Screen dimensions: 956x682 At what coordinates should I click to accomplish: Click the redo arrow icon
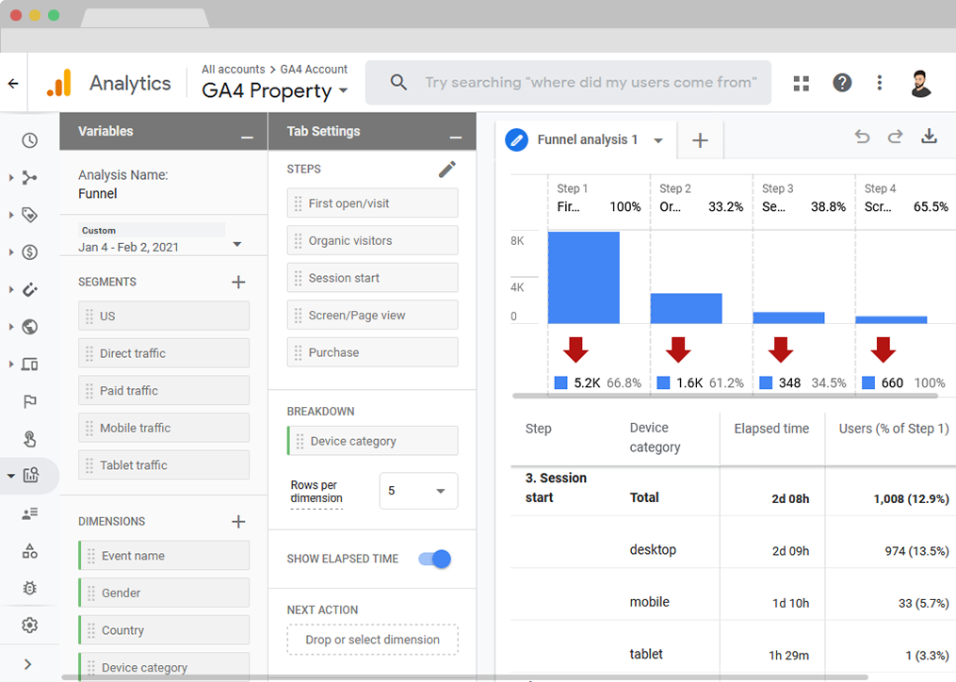pyautogui.click(x=895, y=137)
